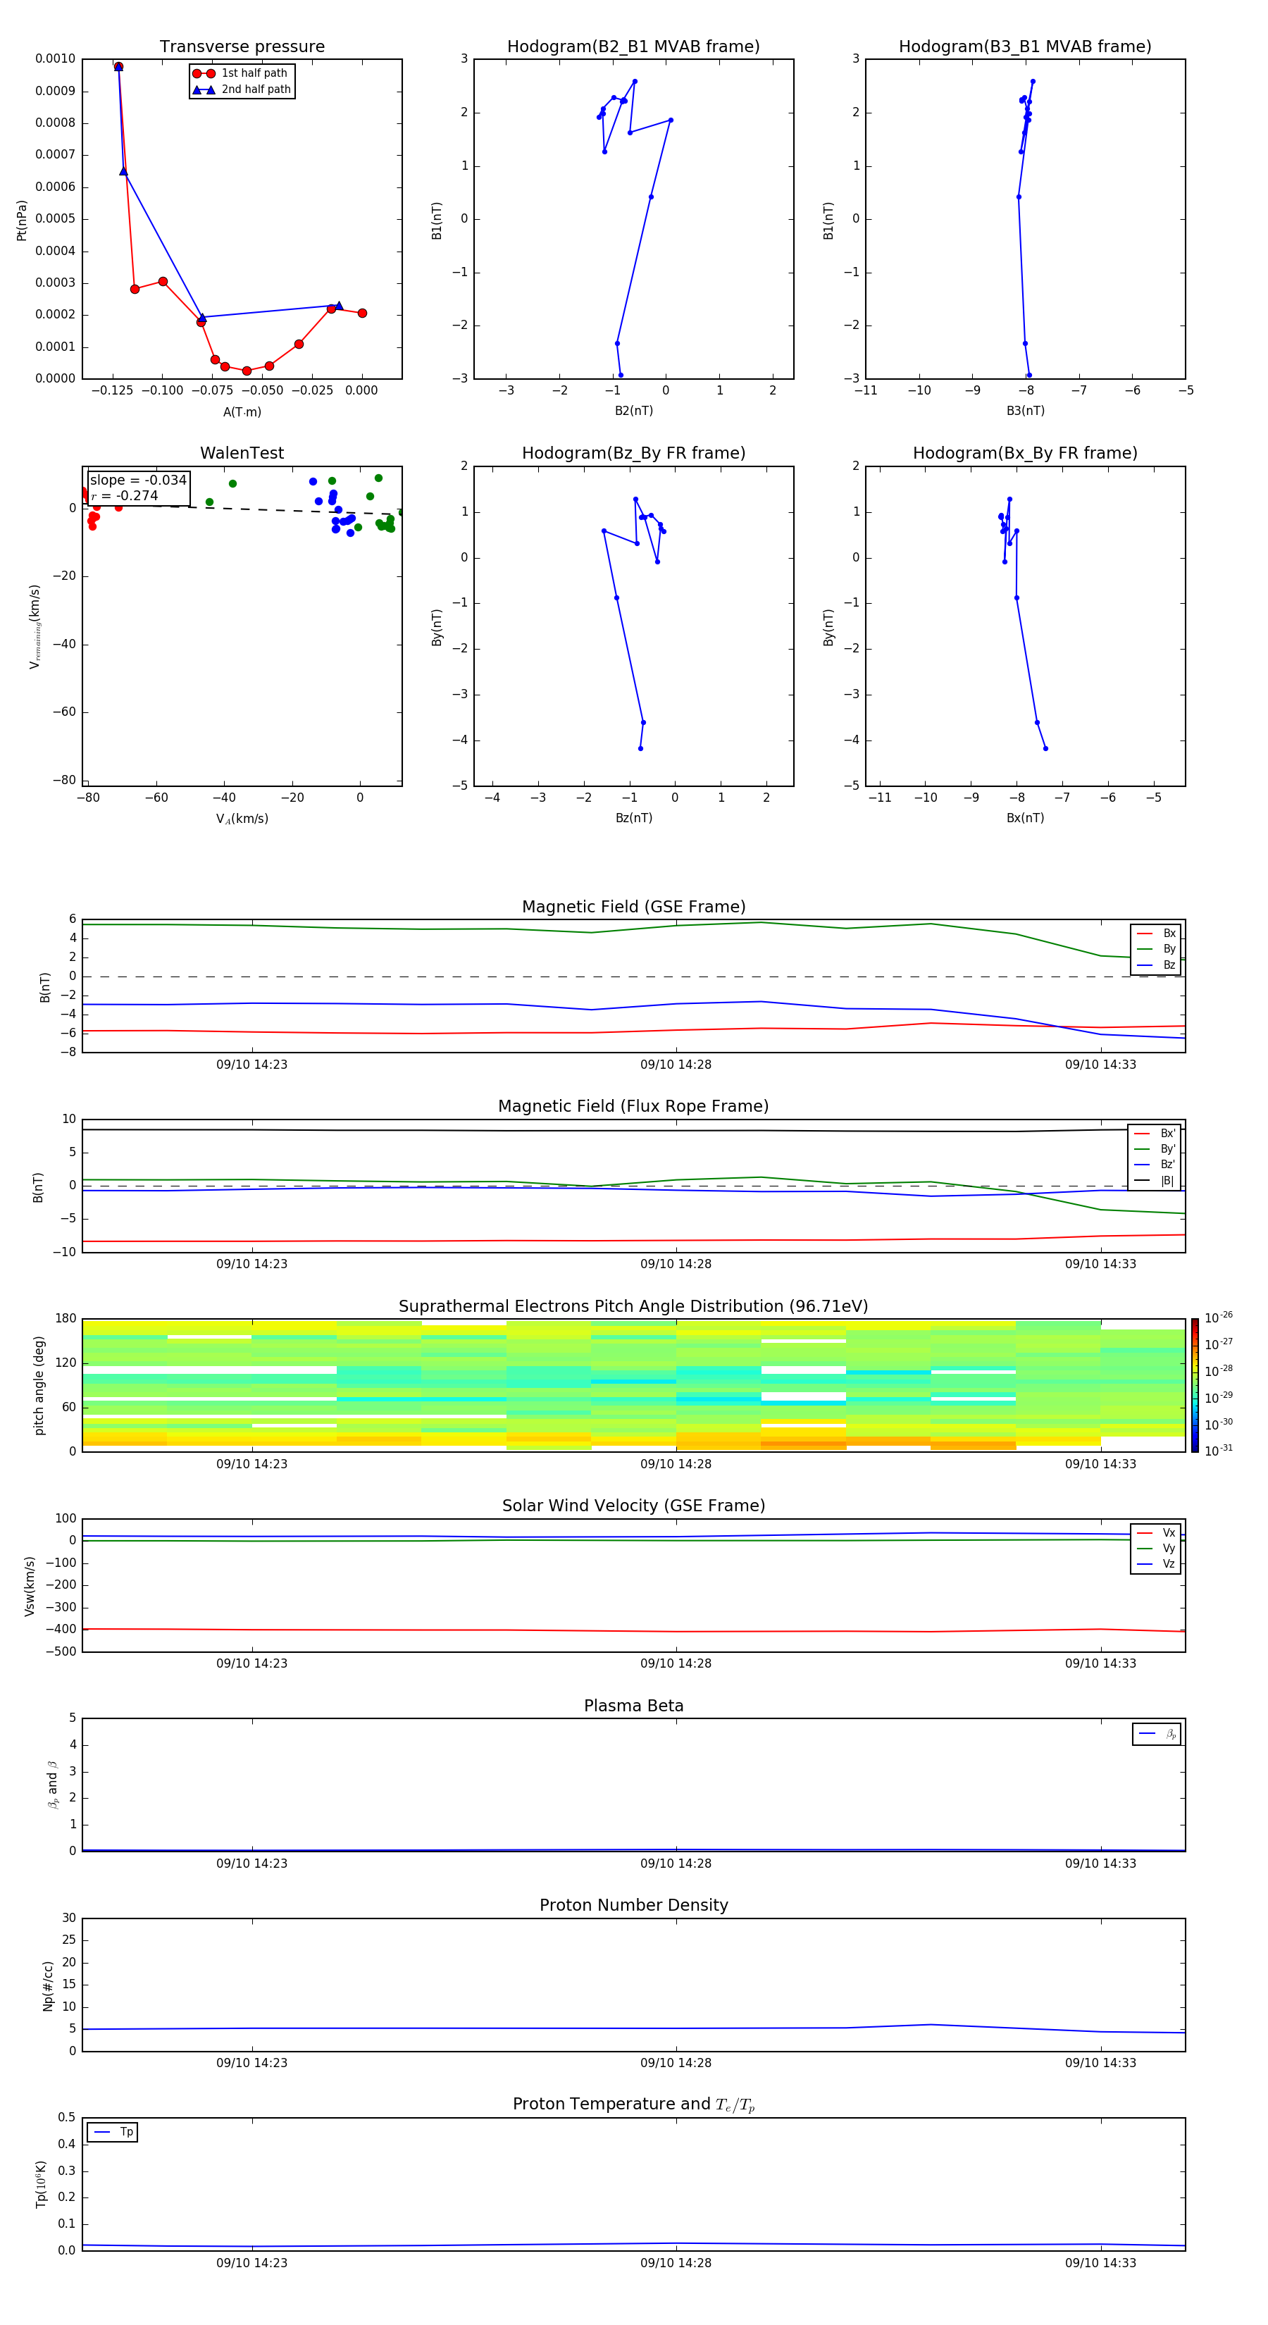Click "Bz'" entry in flux rope legend
This screenshot has width=1268, height=2325.
(1155, 1165)
